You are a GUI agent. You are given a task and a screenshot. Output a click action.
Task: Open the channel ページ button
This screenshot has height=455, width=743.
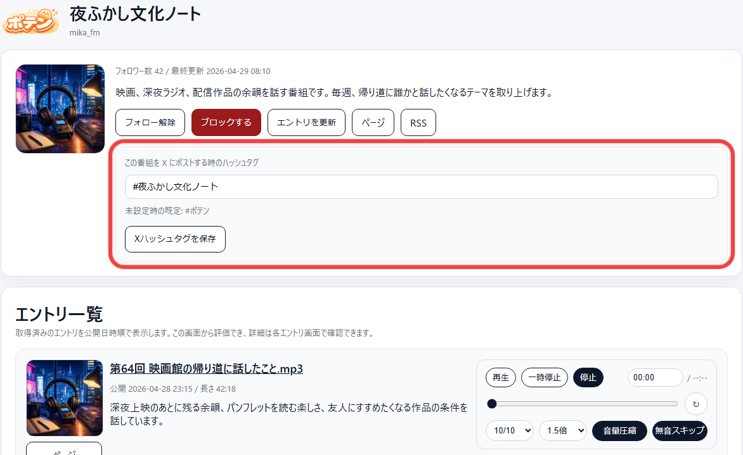pos(373,123)
